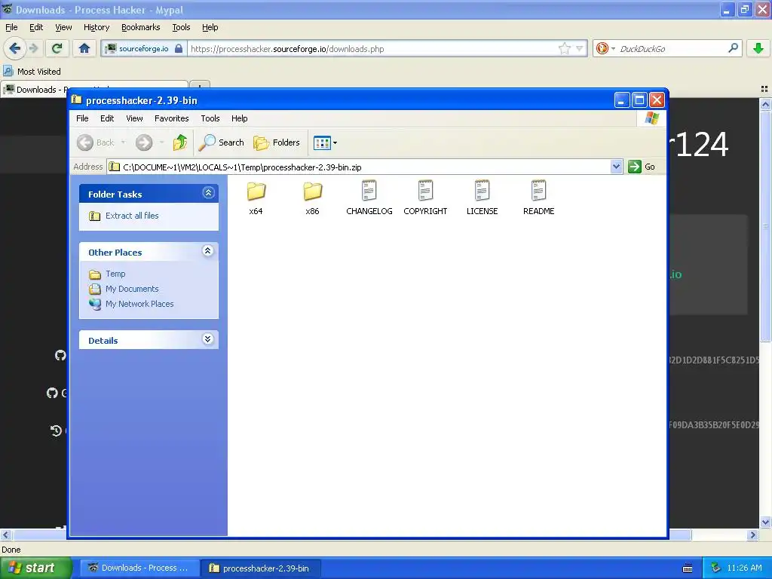
Task: Switch to processhacker-2.39-bin taskbar button
Action: point(261,568)
